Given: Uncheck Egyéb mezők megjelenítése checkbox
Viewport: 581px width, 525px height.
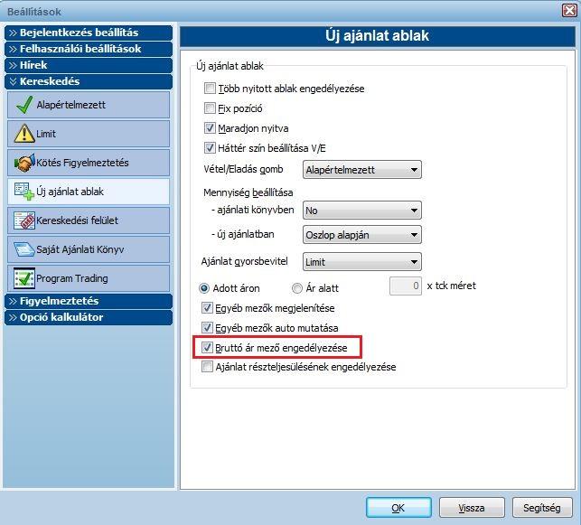Looking at the screenshot, I should [x=207, y=308].
